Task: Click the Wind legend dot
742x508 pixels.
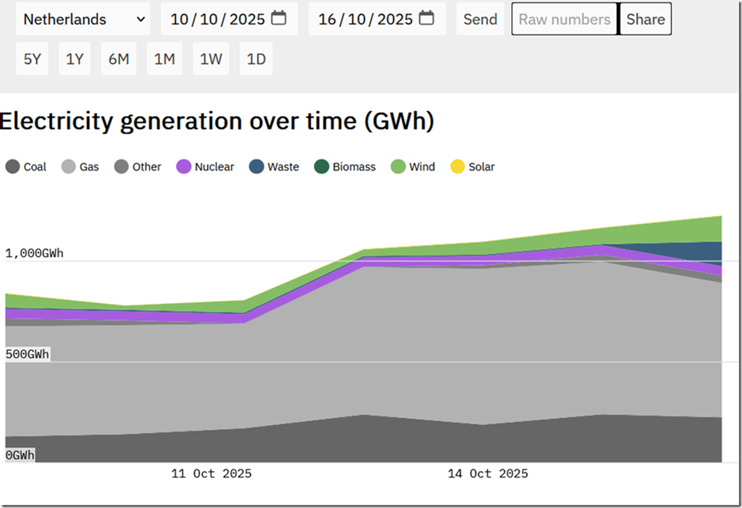Action: [399, 166]
